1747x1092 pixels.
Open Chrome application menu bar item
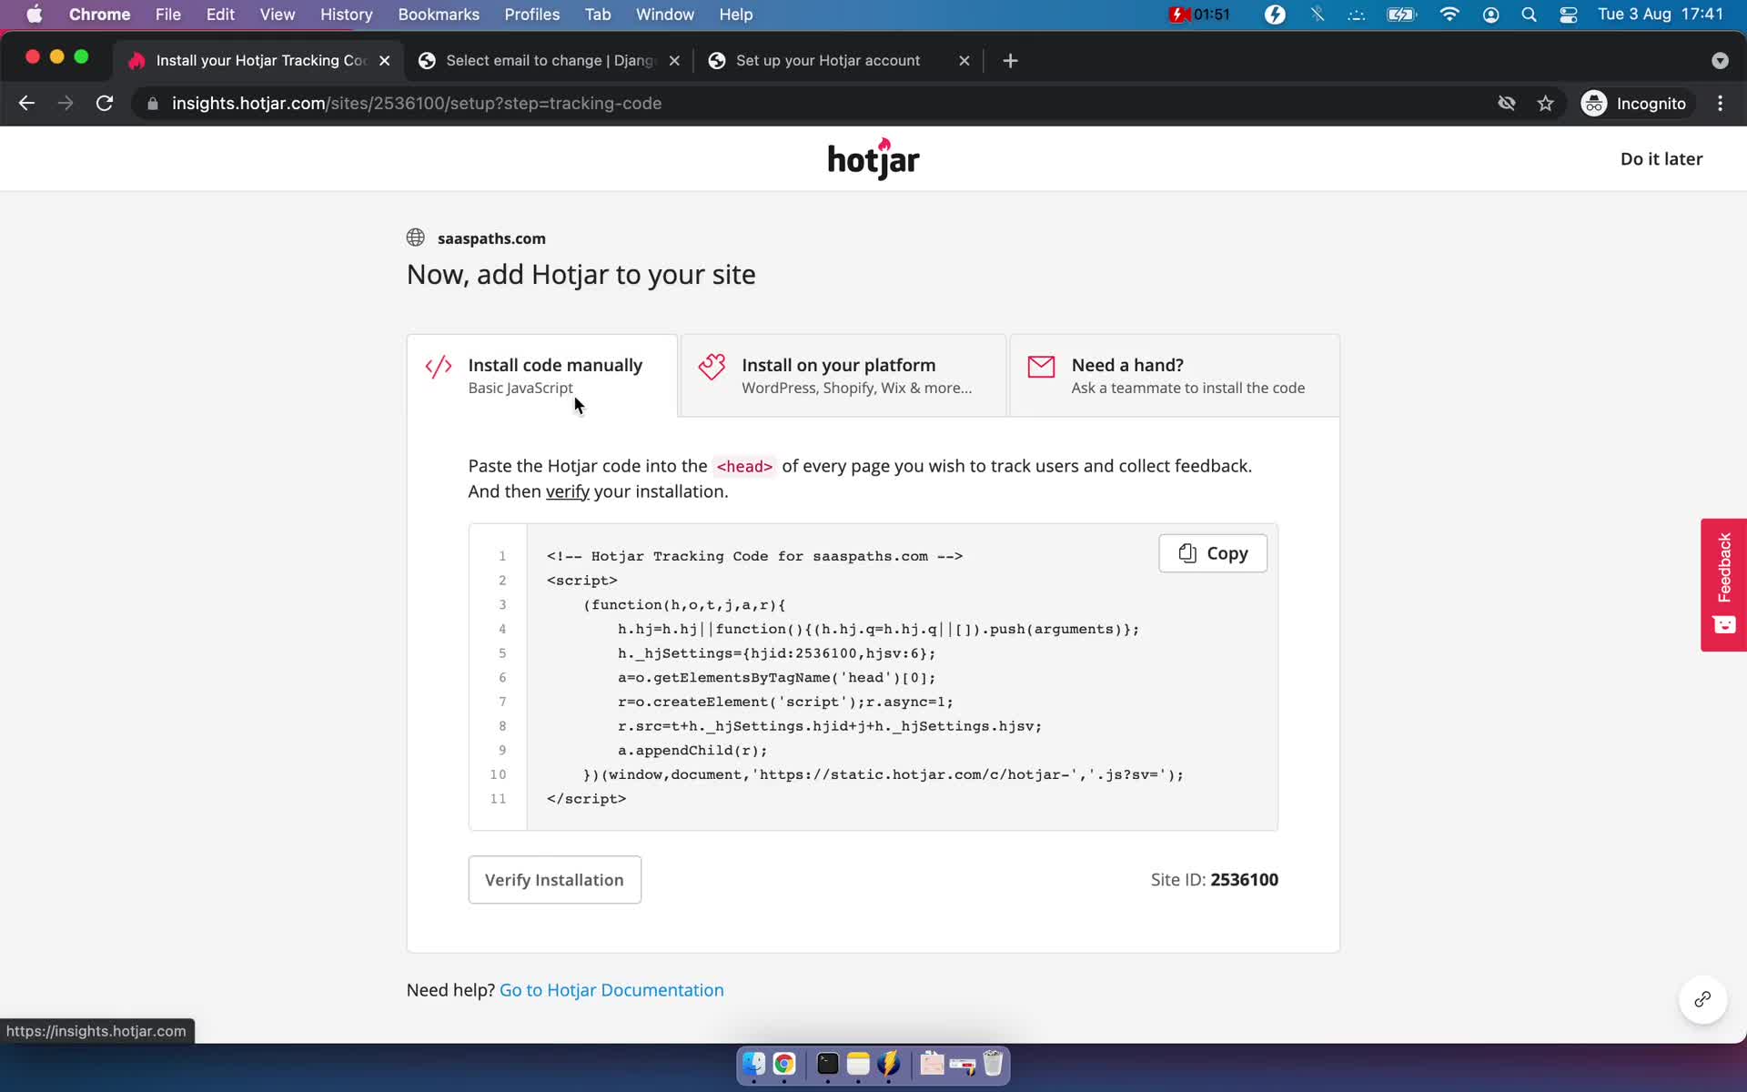point(99,14)
